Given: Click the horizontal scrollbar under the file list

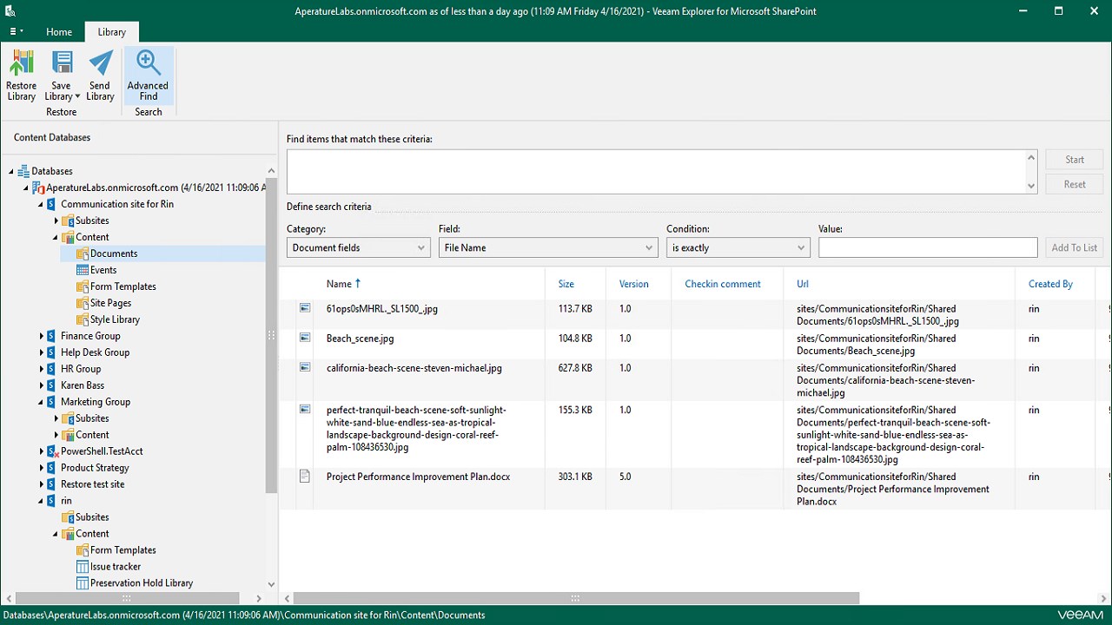Looking at the screenshot, I should click(575, 598).
